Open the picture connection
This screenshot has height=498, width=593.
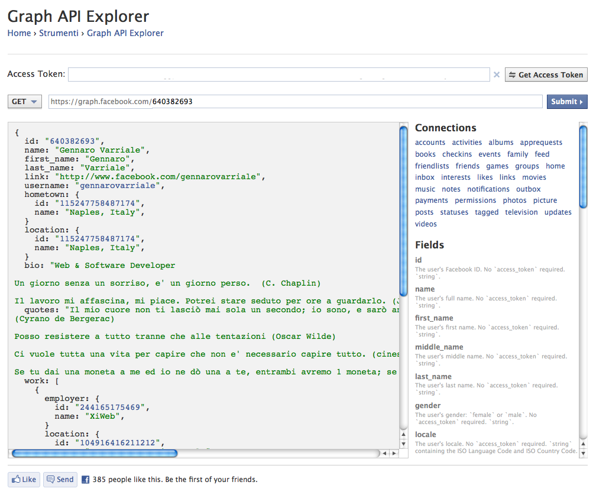click(545, 201)
